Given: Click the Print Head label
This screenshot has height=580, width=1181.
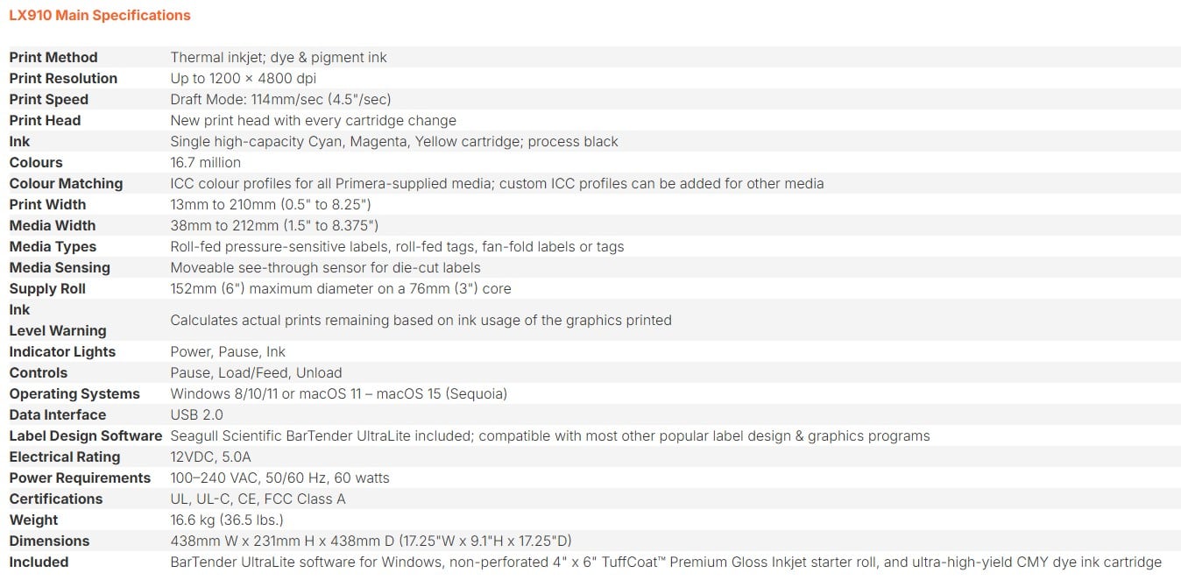Looking at the screenshot, I should pos(45,120).
